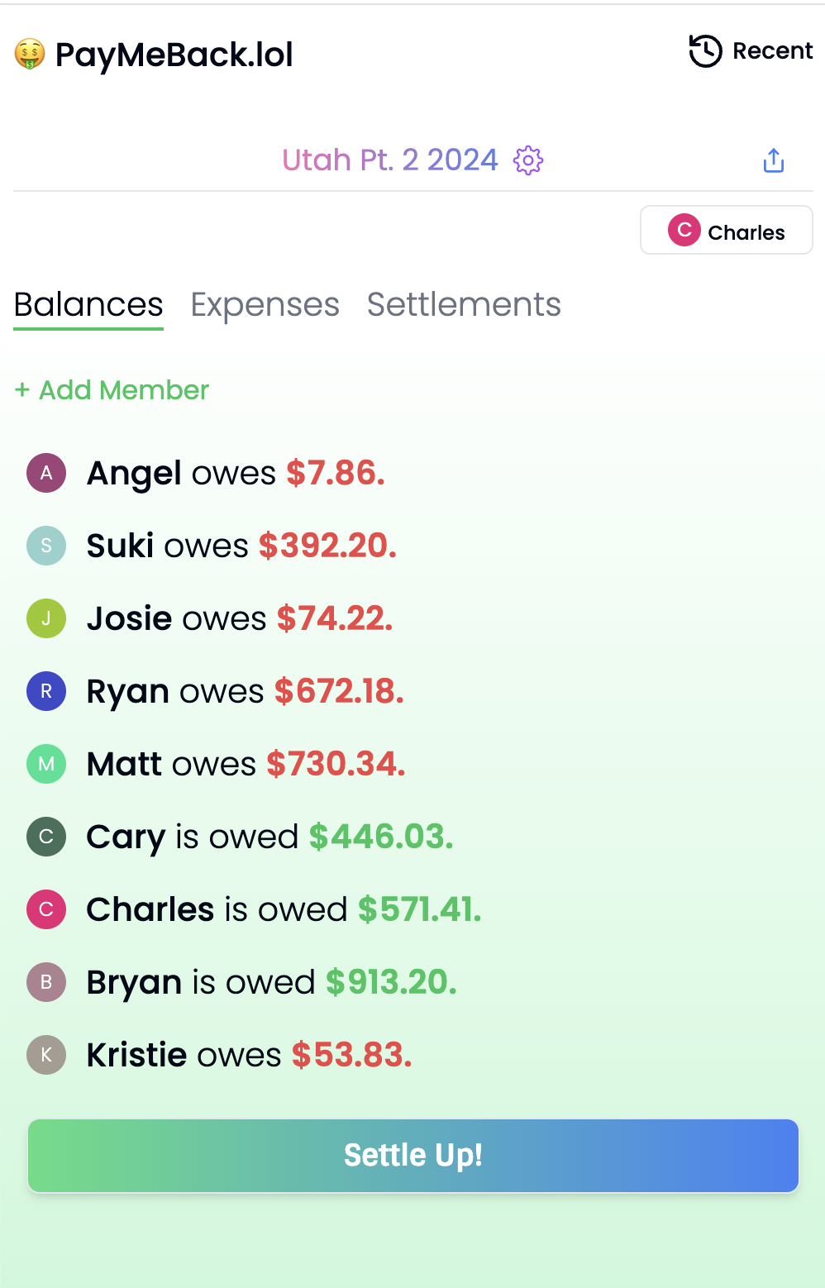
Task: Click Ryan's blue avatar icon
Action: [46, 691]
